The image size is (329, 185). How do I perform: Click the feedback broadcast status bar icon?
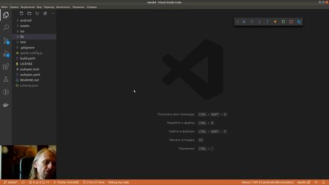click(316, 182)
